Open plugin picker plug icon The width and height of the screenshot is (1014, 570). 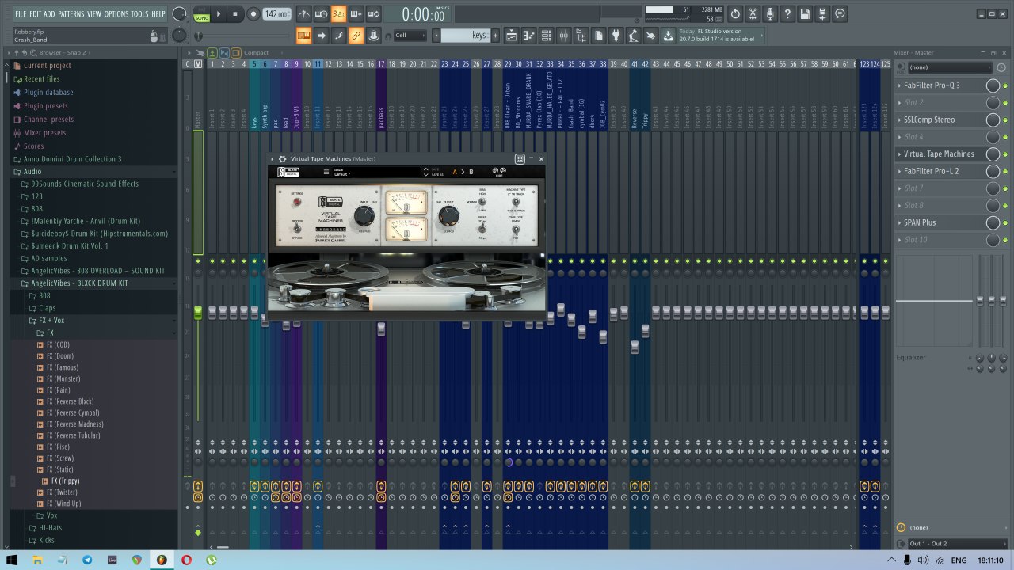616,36
